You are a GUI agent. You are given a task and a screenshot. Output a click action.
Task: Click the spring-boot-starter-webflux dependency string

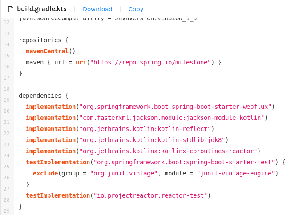(175, 107)
